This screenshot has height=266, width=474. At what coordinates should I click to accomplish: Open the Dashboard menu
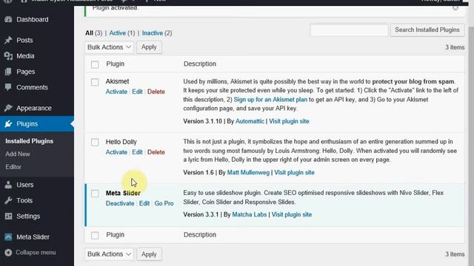(33, 20)
